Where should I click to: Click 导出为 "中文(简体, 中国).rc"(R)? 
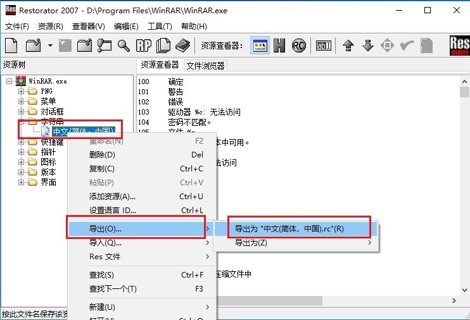point(296,229)
